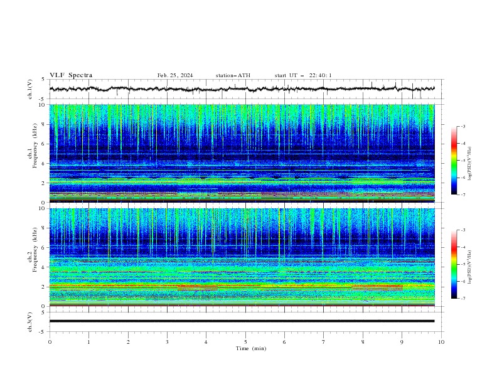Image resolution: width=497 pixels, height=384 pixels.
Task: Click the "VLF Spectra" title text
Action: (71, 75)
